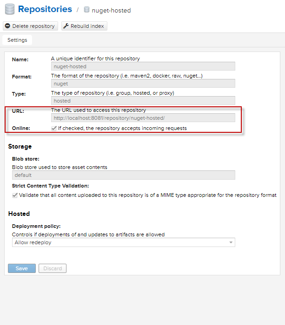Click the Repositories database icon in header
This screenshot has width=285, height=325.
(9, 9)
